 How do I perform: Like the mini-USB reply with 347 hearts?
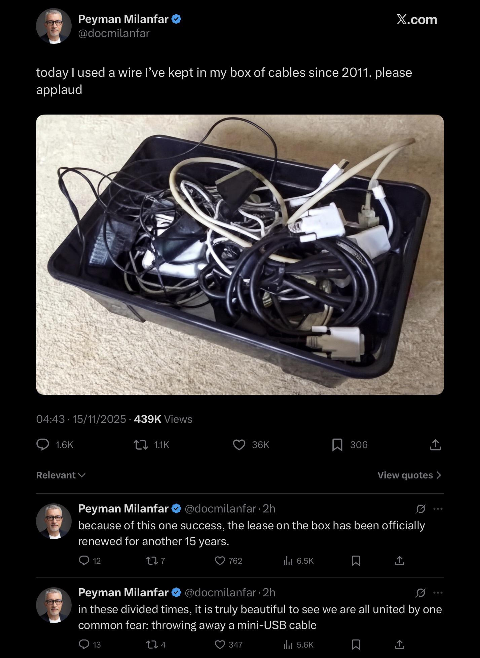[x=220, y=645]
